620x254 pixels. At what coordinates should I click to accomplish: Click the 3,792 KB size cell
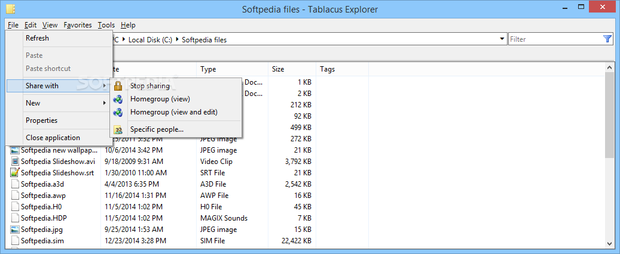tap(298, 162)
